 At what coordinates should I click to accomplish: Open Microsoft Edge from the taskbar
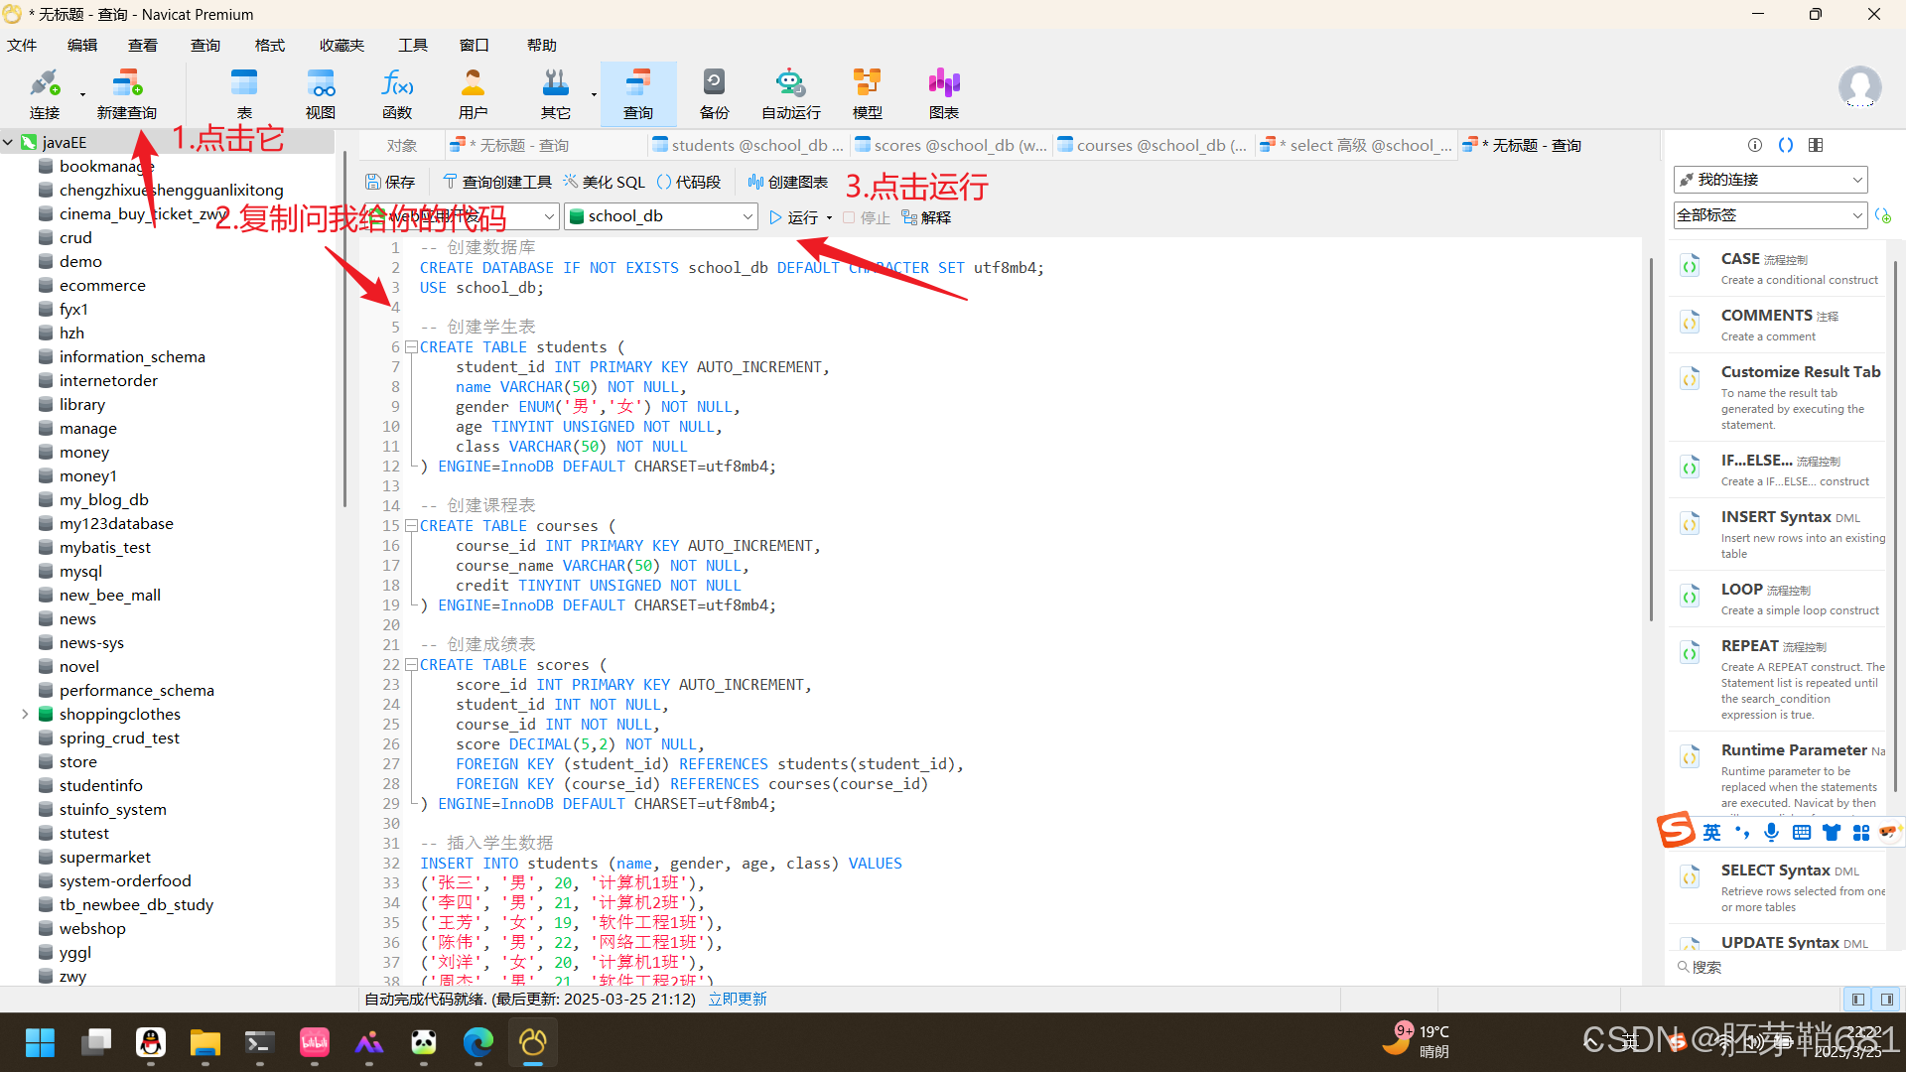[x=477, y=1042]
